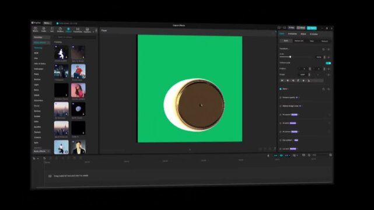Click the timeline zoom slider

(x=319, y=155)
